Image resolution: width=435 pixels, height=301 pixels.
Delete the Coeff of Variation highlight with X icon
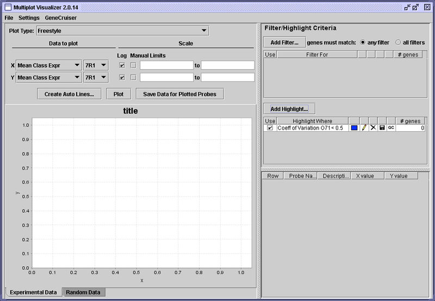[373, 128]
